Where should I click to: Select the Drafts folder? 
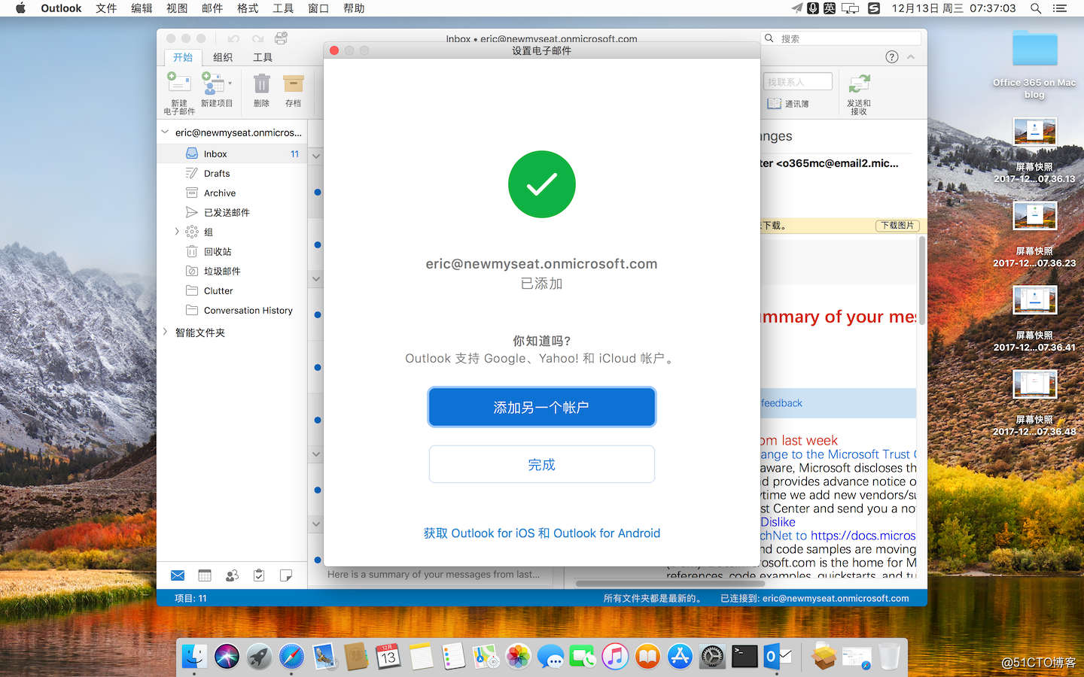pyautogui.click(x=232, y=173)
